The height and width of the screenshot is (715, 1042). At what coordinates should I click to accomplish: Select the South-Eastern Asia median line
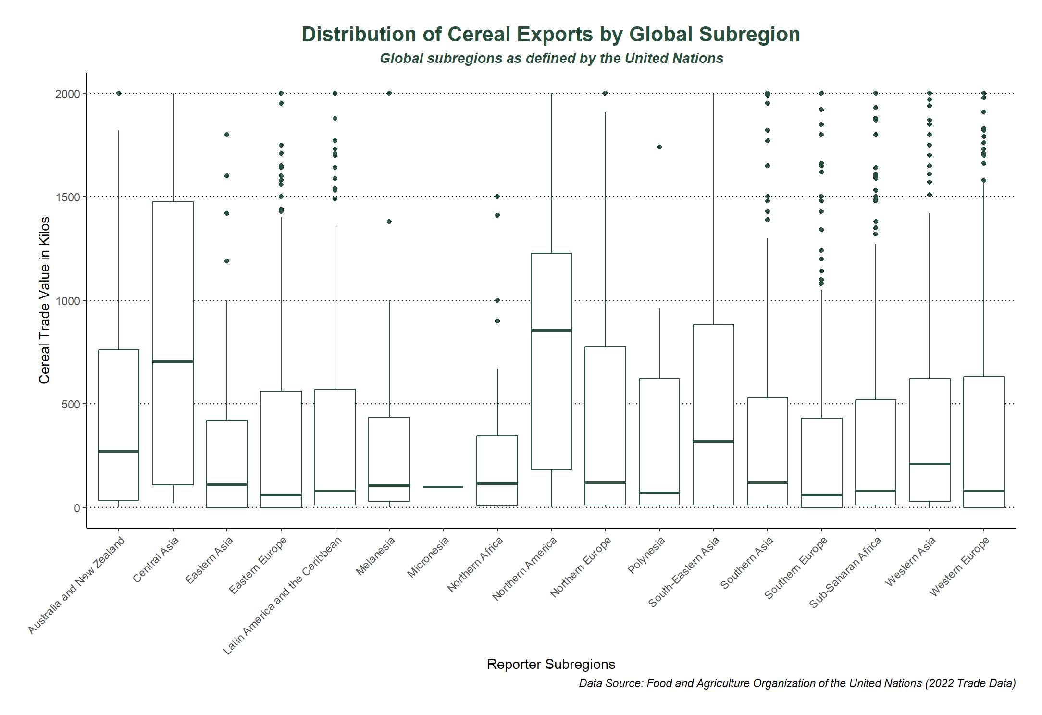point(713,441)
